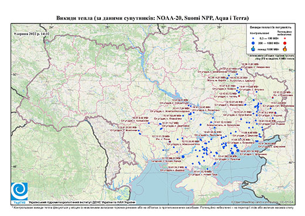Click the orange flame legend icon

pyautogui.click(x=285, y=49)
